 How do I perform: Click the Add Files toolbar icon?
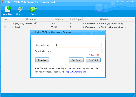[x=8, y=9]
